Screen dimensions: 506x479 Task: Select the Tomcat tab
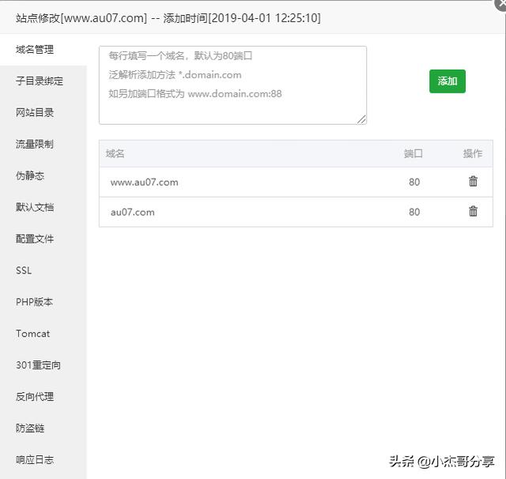point(43,334)
